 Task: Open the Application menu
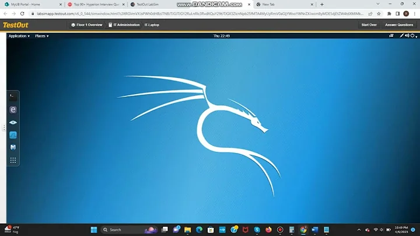pos(19,36)
